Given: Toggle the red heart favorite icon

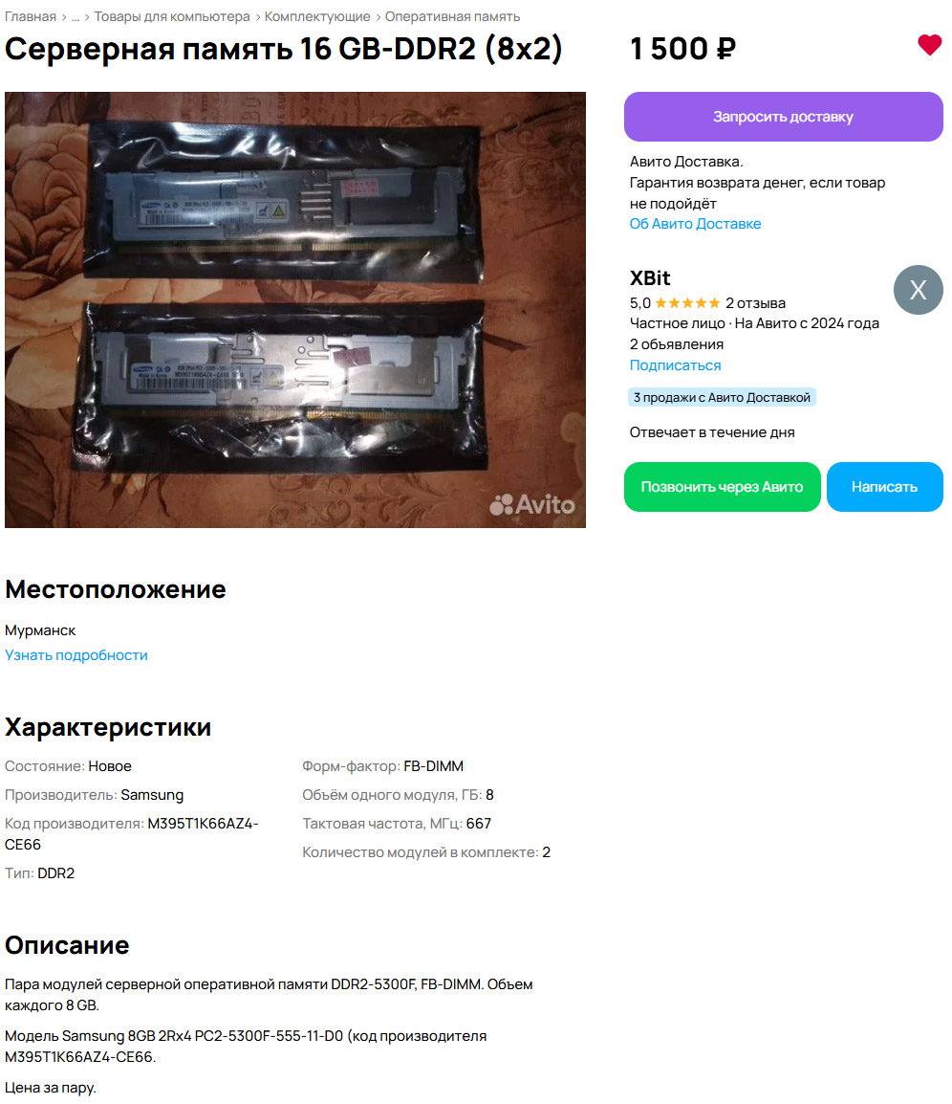Looking at the screenshot, I should [x=929, y=45].
